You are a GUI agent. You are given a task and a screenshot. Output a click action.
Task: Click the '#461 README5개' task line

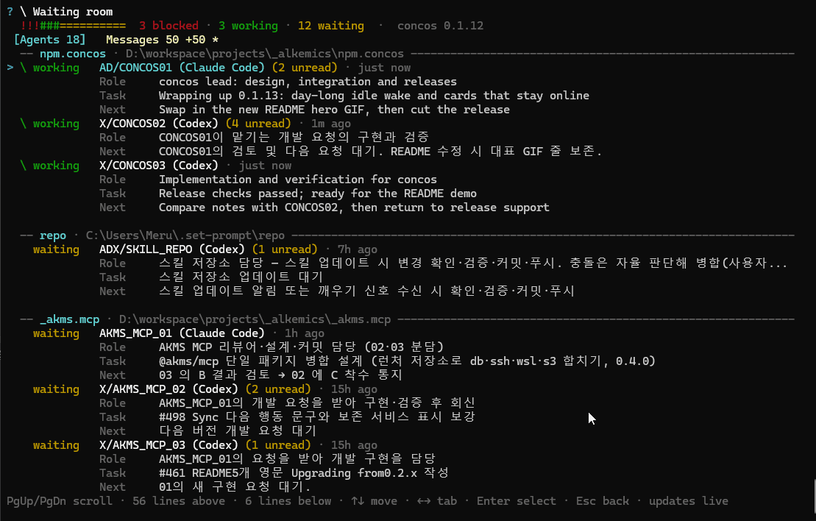(303, 473)
